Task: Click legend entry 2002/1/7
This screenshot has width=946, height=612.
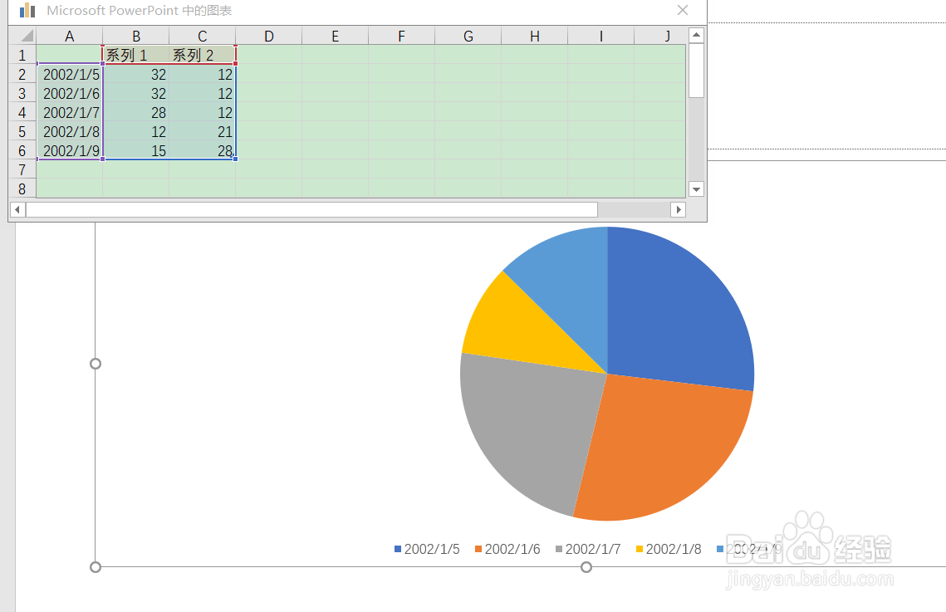Action: (x=588, y=549)
